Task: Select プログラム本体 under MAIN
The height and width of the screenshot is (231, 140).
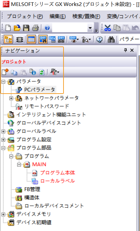Action: pos(58,173)
